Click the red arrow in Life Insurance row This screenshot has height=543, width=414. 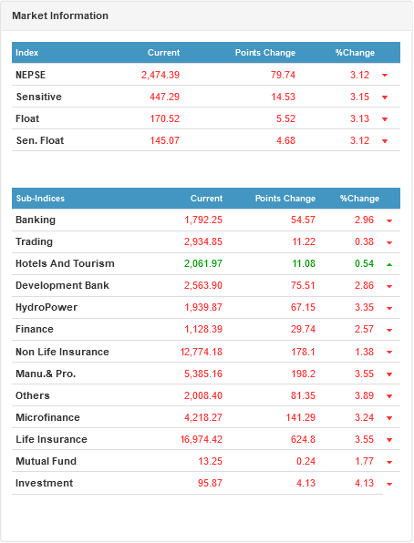[389, 440]
